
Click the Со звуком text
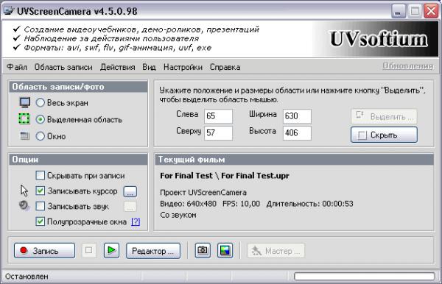pos(178,215)
